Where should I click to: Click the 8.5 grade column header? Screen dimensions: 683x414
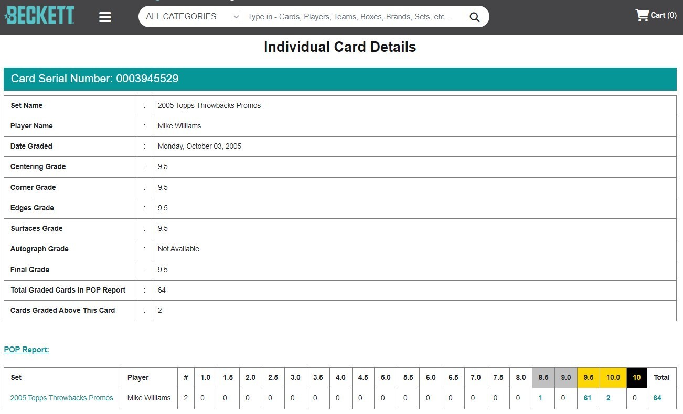(x=543, y=377)
